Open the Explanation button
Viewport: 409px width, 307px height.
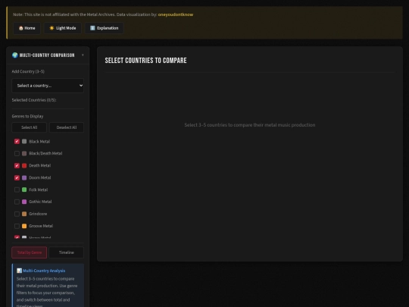104,28
